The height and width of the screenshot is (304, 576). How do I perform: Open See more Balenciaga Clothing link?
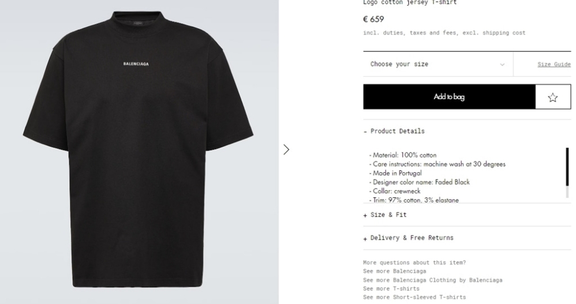[433, 280]
